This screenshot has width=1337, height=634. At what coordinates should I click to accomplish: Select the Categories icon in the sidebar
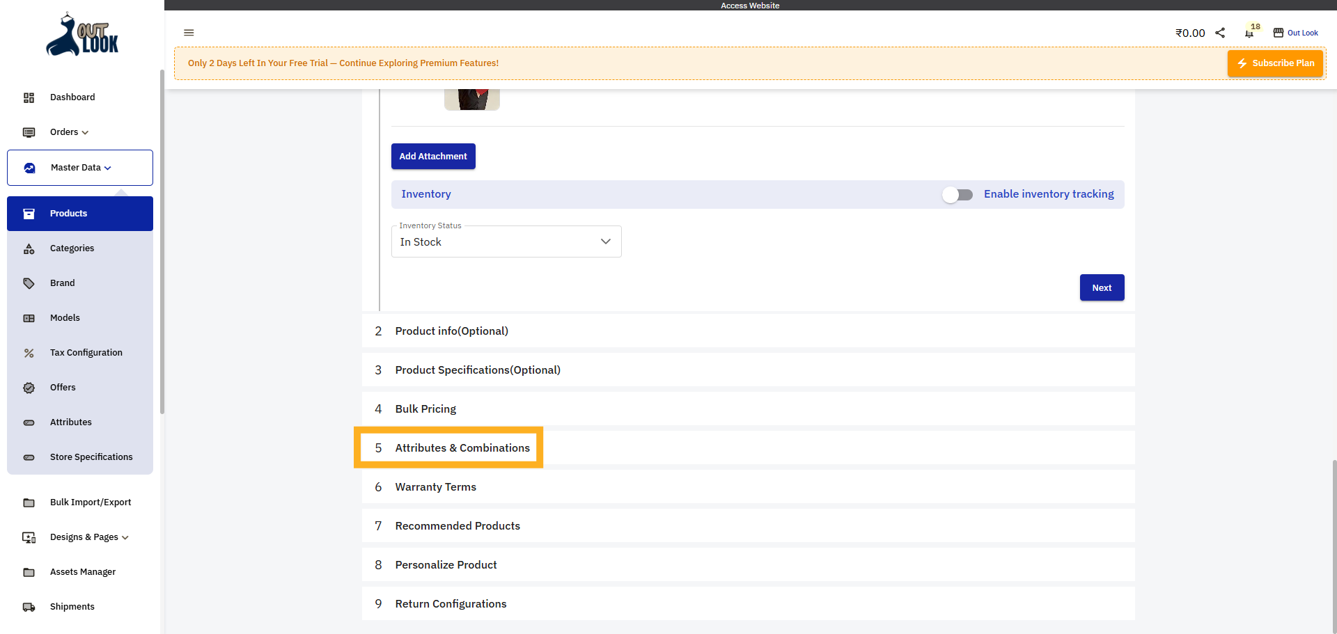(x=29, y=248)
